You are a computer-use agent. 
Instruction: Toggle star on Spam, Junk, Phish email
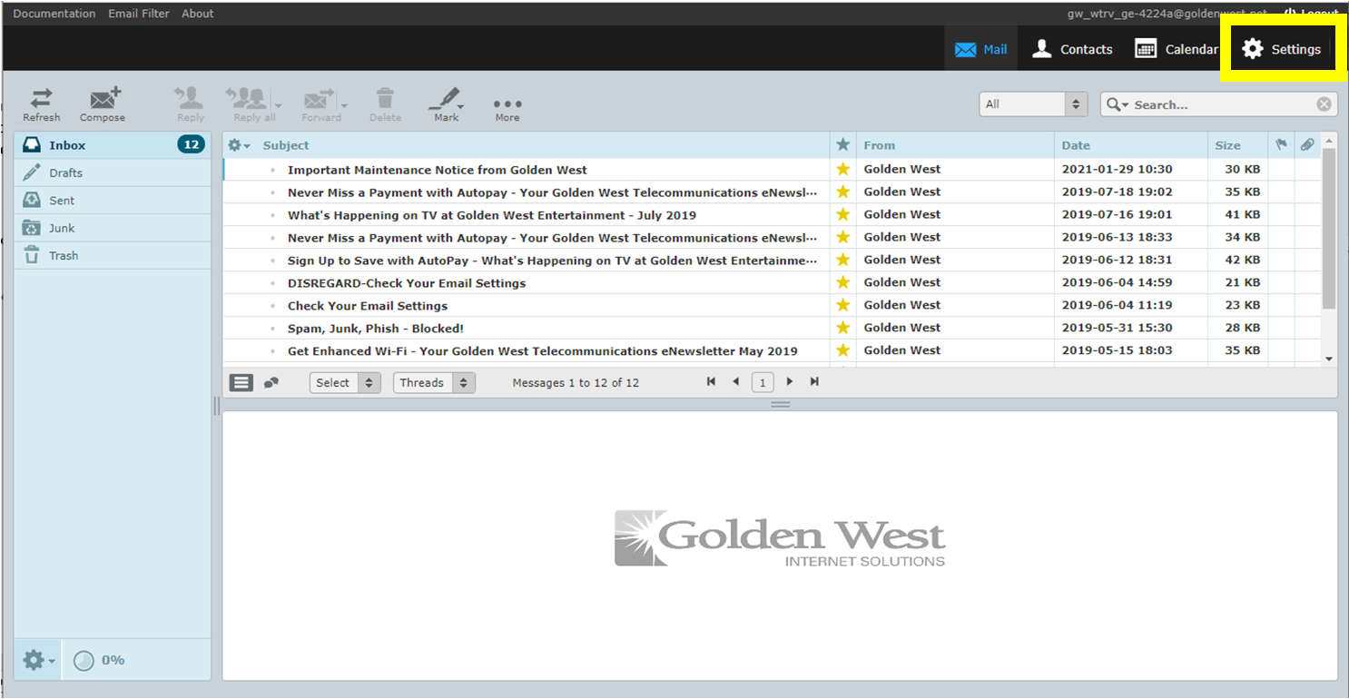point(843,328)
